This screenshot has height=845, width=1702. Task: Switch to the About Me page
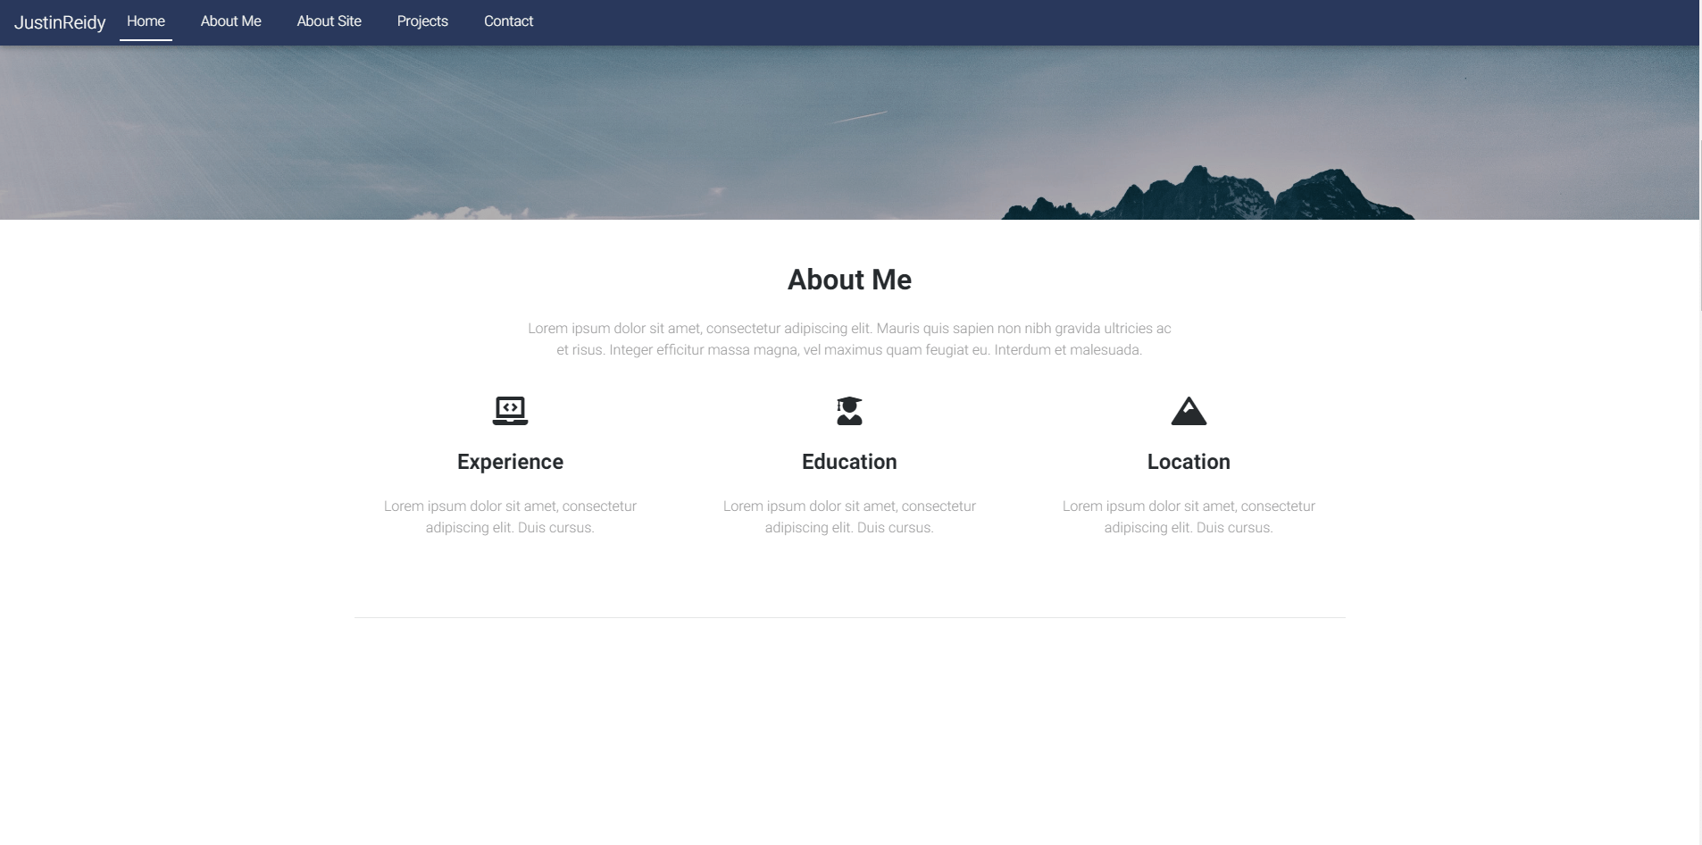(x=230, y=21)
